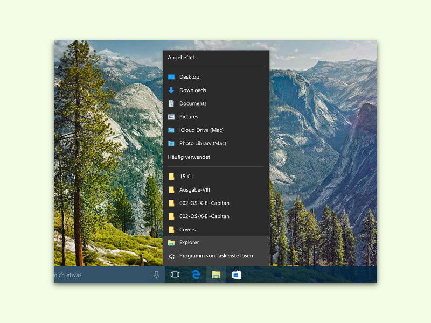431x323 pixels.
Task: Open Pictures pinned entry
Action: [216, 117]
